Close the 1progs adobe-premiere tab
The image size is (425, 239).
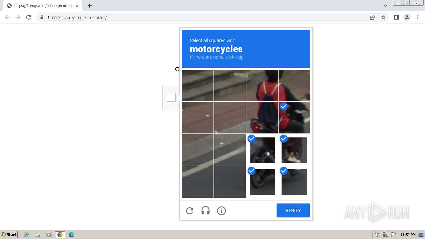77,6
